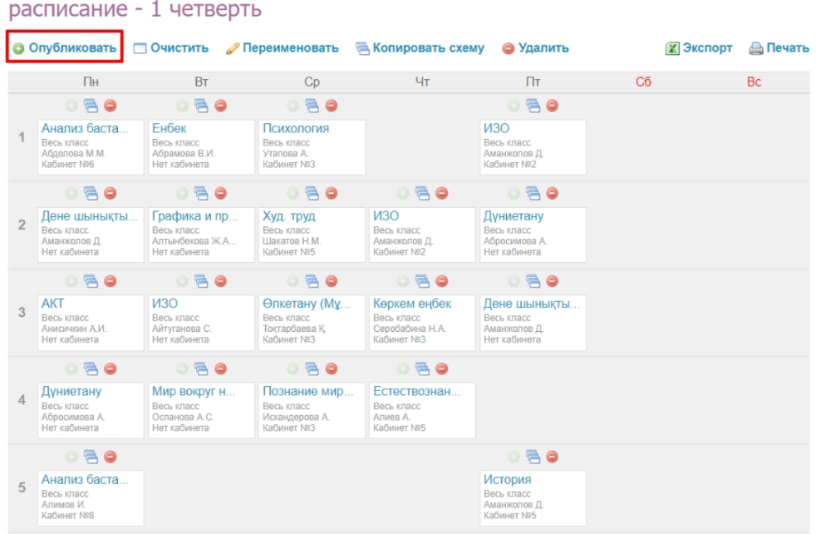The image size is (821, 534).
Task: Print the schedule using Печать
Action: [779, 48]
